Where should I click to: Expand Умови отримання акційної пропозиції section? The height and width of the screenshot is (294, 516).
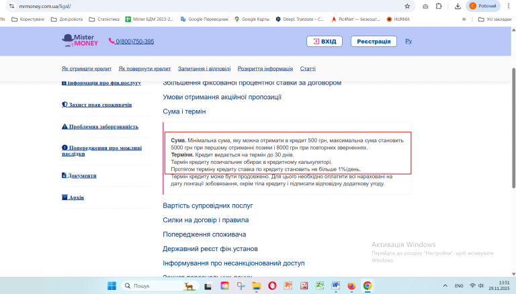click(222, 97)
